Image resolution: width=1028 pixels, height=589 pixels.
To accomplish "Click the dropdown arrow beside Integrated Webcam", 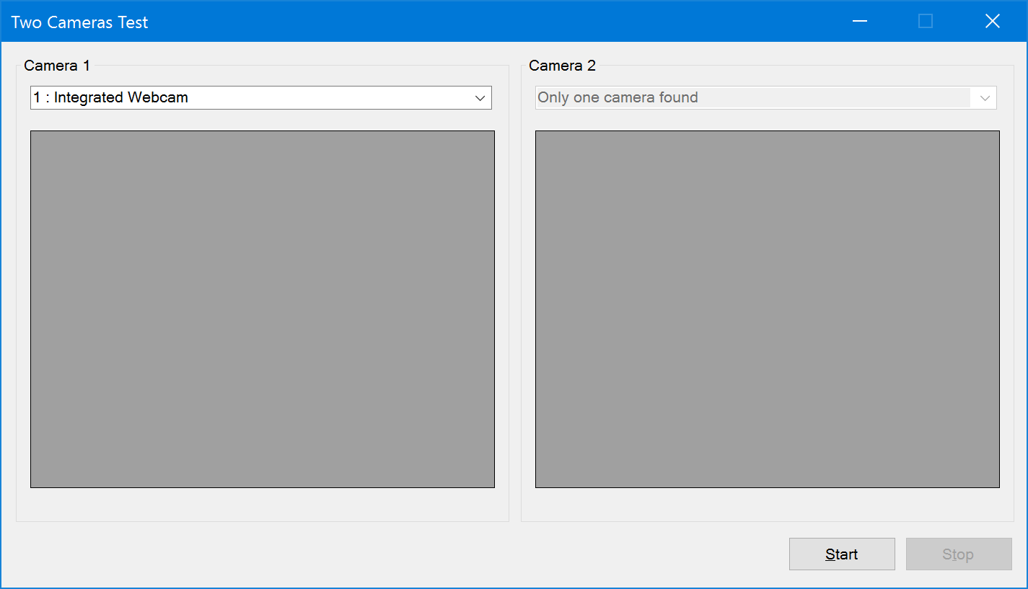I will (x=480, y=97).
